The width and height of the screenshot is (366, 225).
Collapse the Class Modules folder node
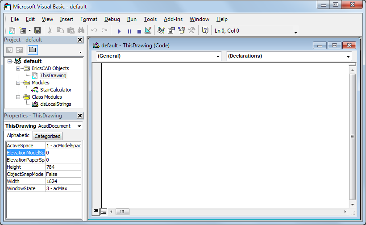18,97
